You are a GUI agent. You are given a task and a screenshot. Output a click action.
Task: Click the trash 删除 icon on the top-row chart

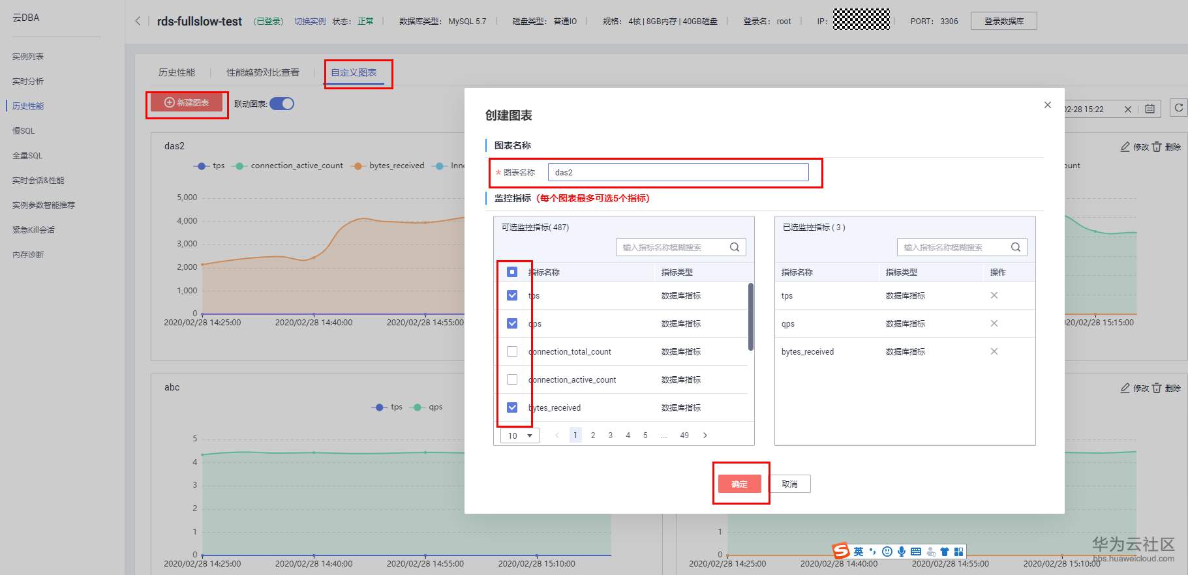pyautogui.click(x=1157, y=147)
